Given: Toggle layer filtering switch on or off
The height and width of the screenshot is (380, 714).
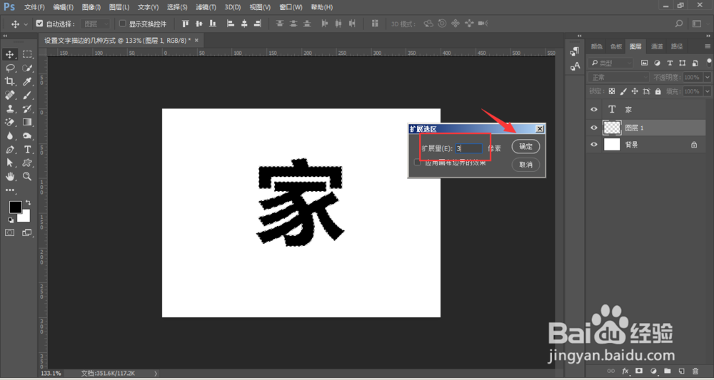Looking at the screenshot, I should click(x=710, y=62).
